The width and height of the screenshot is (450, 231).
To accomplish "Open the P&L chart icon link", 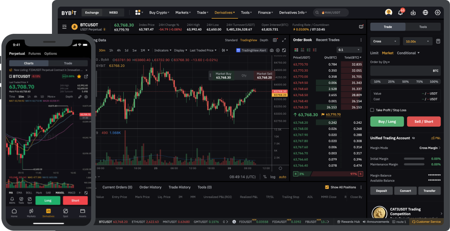I will tap(436, 138).
